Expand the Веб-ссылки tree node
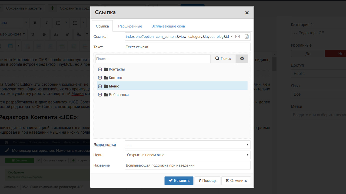Viewport: 346px width, 194px height. point(100,95)
